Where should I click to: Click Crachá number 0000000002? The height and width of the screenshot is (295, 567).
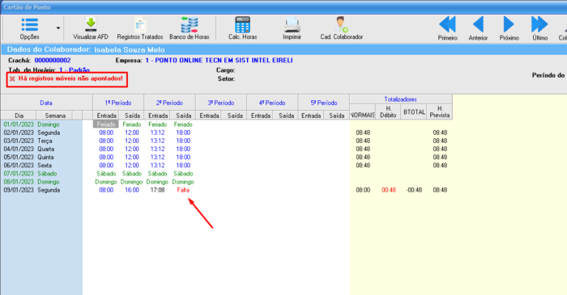[x=53, y=61]
